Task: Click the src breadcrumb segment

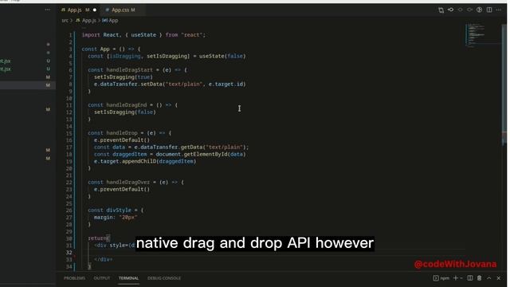Action: [65, 21]
